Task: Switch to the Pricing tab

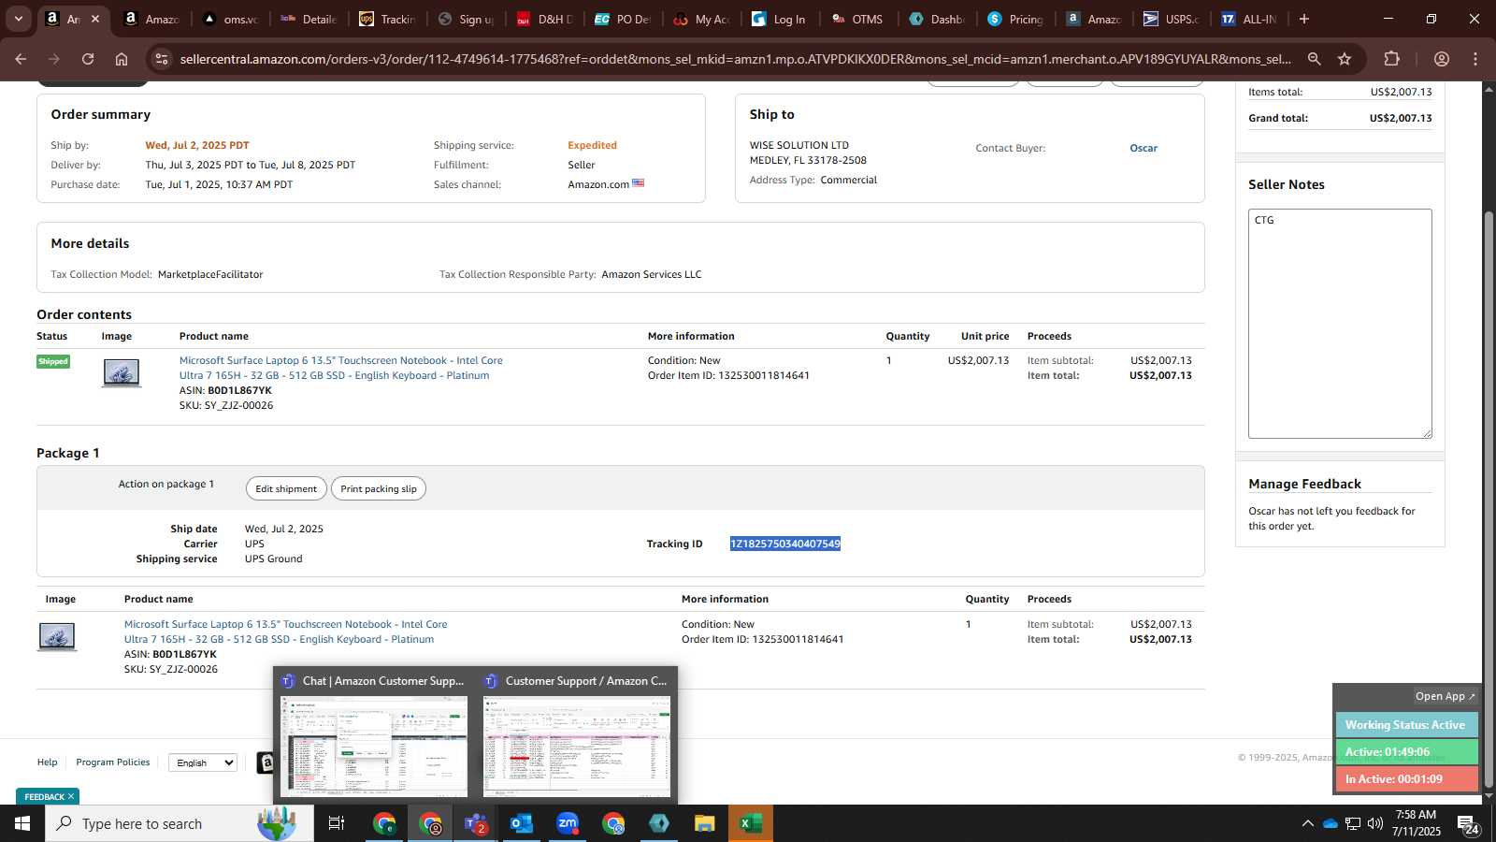Action: (x=1015, y=19)
